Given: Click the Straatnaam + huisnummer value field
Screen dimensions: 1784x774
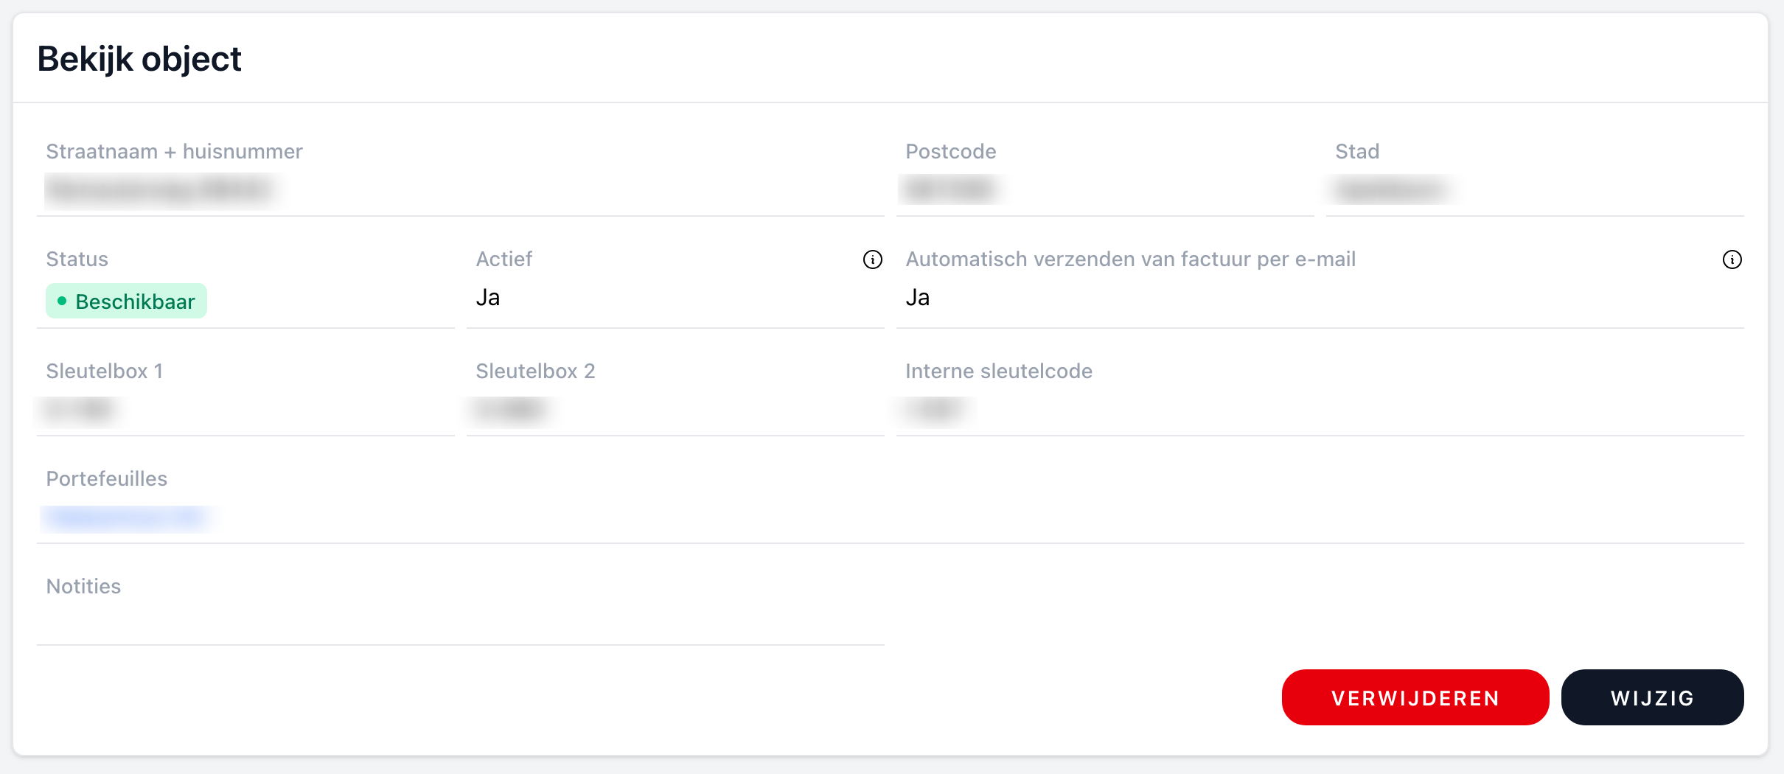Looking at the screenshot, I should [159, 189].
